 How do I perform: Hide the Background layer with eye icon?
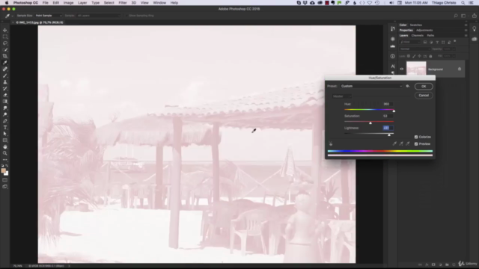tap(402, 69)
